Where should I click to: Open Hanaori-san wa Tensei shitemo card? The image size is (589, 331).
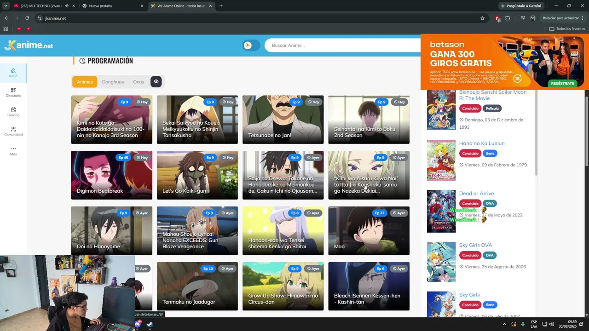(283, 231)
